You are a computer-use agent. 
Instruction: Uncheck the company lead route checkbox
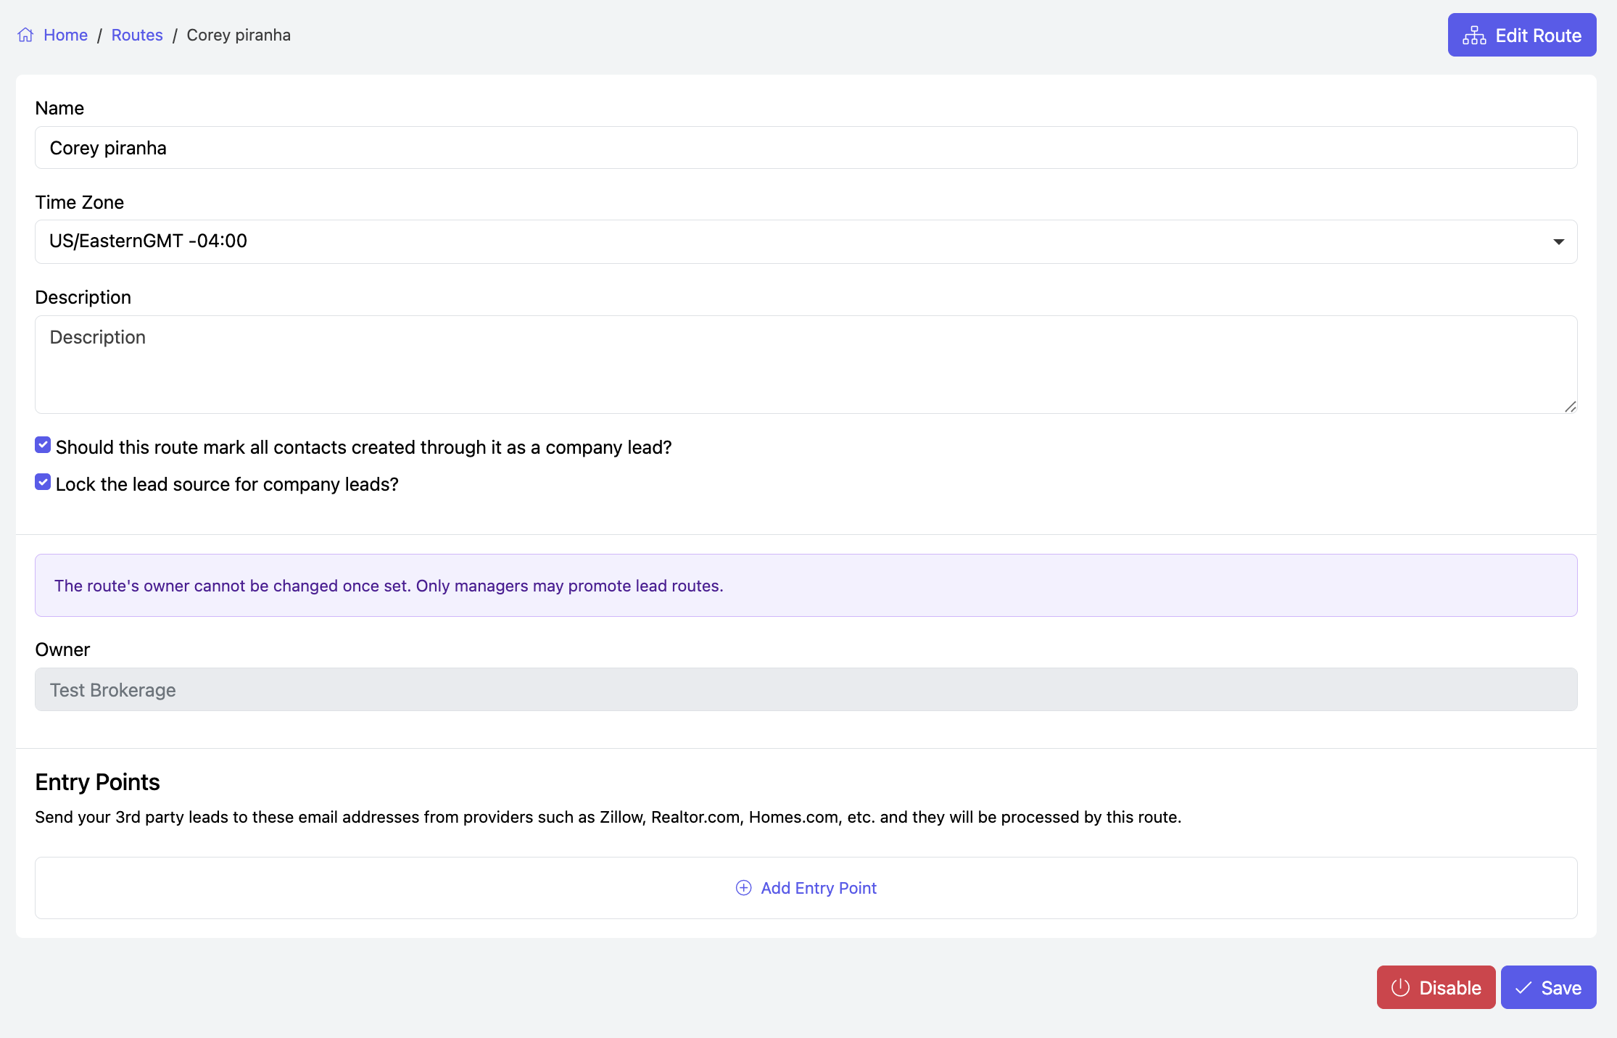click(x=43, y=445)
